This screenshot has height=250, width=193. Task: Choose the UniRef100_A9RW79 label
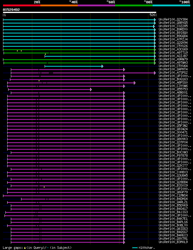(173, 59)
